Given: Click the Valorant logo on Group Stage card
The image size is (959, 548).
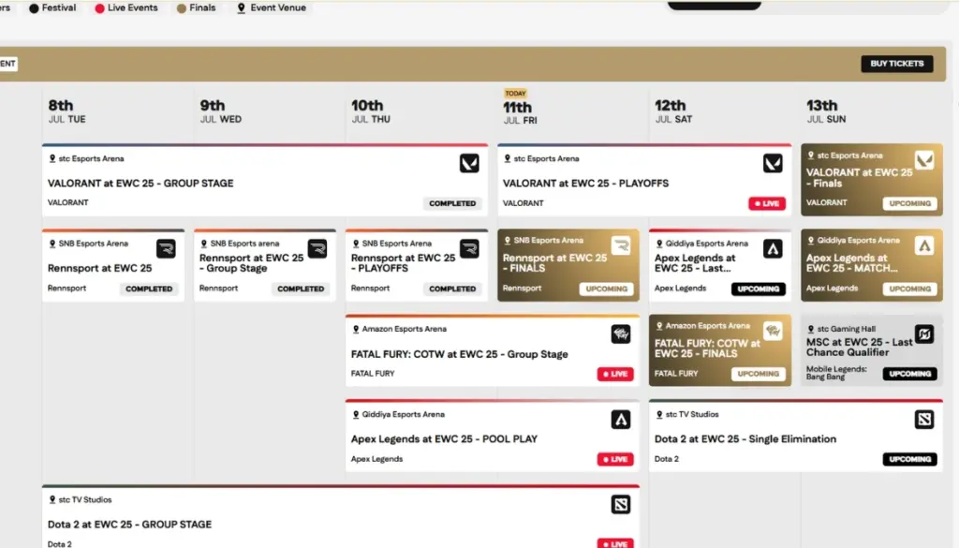Looking at the screenshot, I should (x=469, y=163).
